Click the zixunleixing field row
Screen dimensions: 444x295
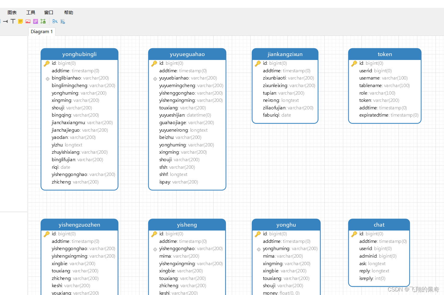click(x=289, y=86)
